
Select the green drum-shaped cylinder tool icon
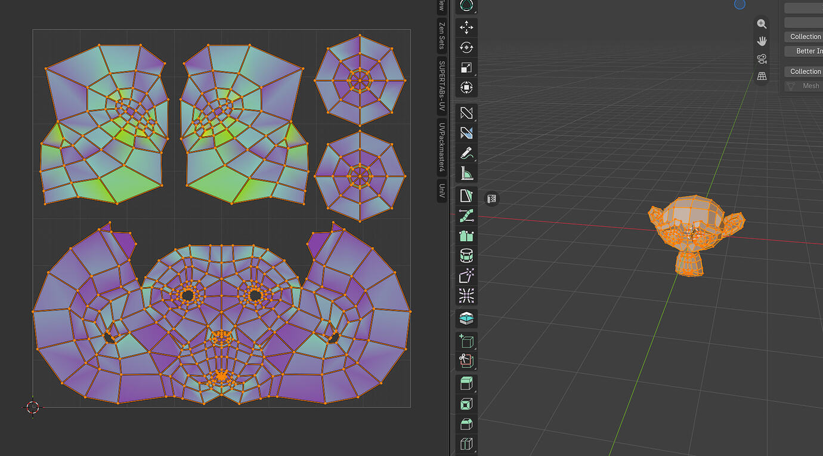(x=466, y=256)
